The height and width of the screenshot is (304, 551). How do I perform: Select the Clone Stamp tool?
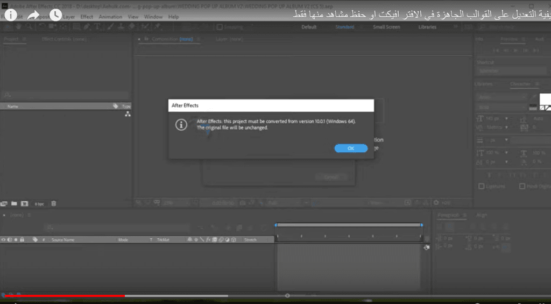[121, 26]
